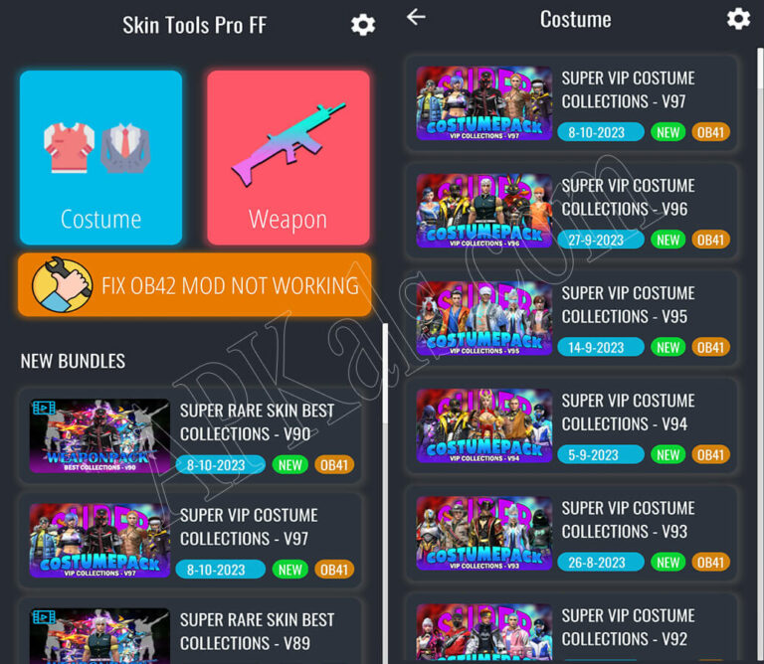Viewport: 764px width, 664px height.
Task: Tap FIX OB42 MOD NOT WORKING banner
Action: 195,284
